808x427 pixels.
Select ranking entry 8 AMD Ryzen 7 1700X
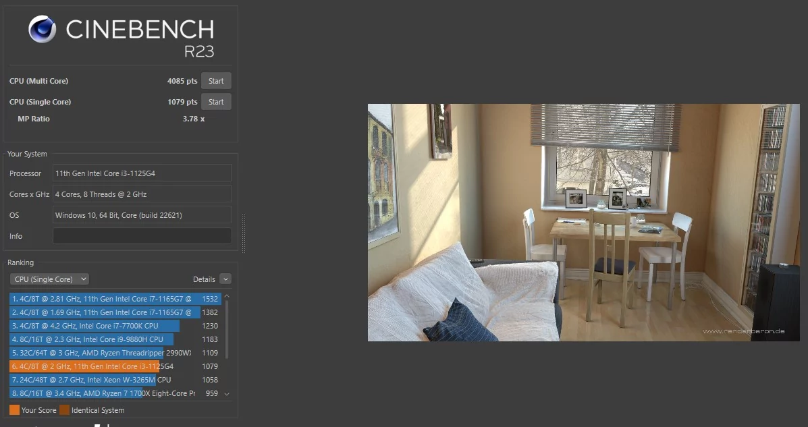(115, 393)
